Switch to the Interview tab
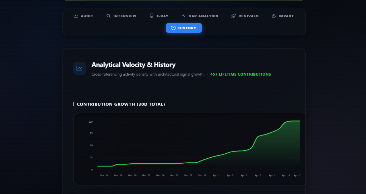The width and height of the screenshot is (366, 194). point(122,16)
